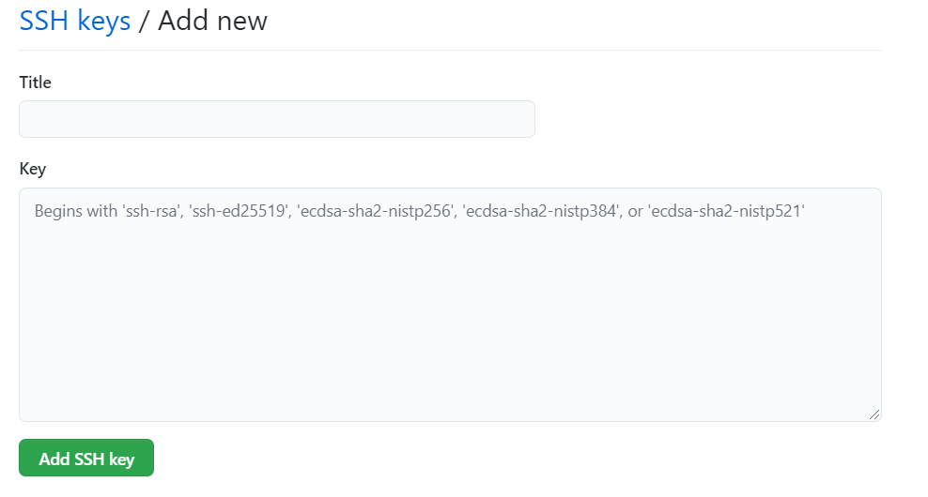928x497 pixels.
Task: Click the 'ecdsa-sha2-nistp521' placeholder text
Action: coord(726,211)
